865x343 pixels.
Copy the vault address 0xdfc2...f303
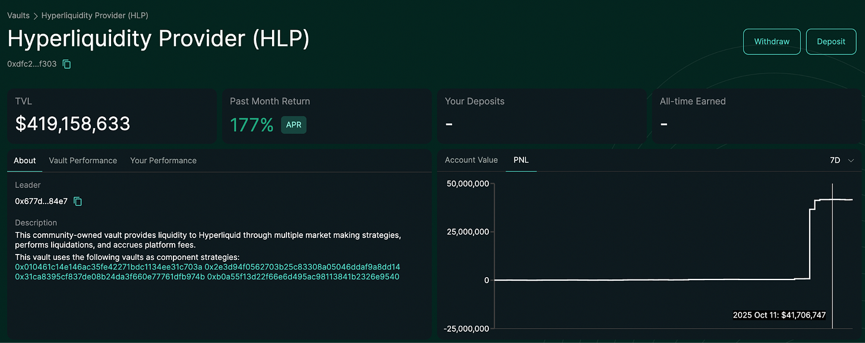(67, 63)
